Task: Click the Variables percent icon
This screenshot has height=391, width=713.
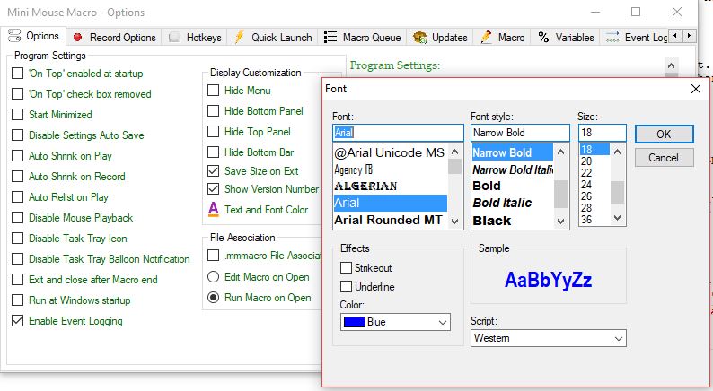Action: [x=543, y=38]
